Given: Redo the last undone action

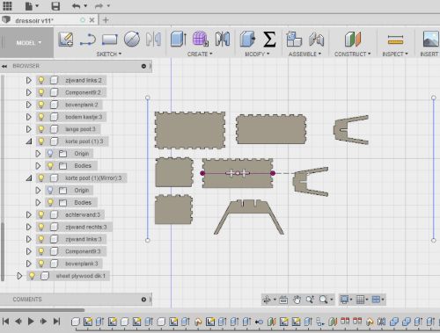Looking at the screenshot, I should click(x=99, y=6).
